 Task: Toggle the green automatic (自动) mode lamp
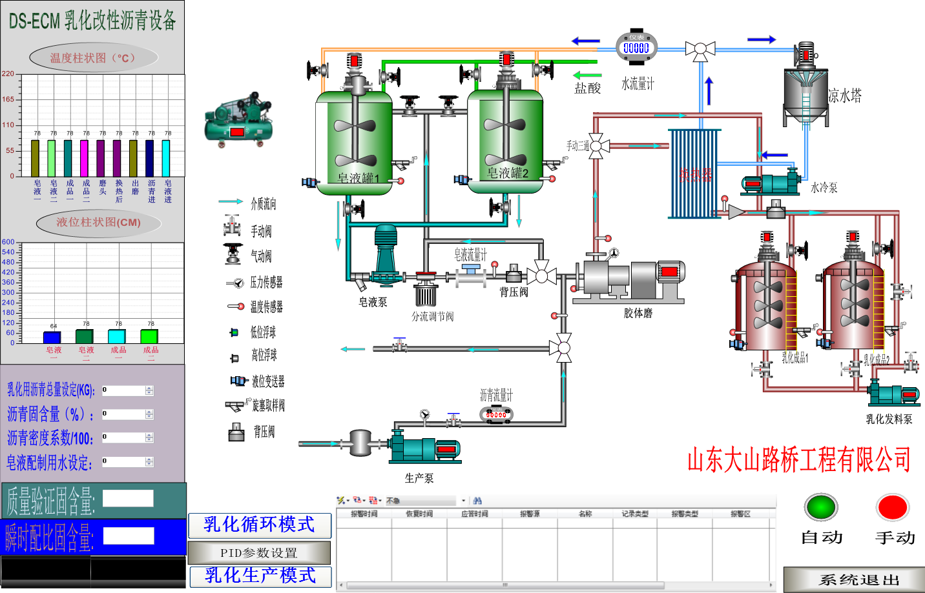[821, 507]
